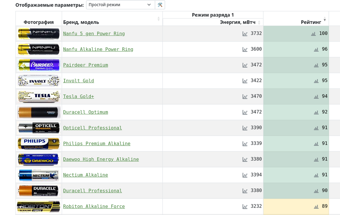Open the energy chart icon for Tesla Gold+
340x215 pixels.
click(x=245, y=97)
